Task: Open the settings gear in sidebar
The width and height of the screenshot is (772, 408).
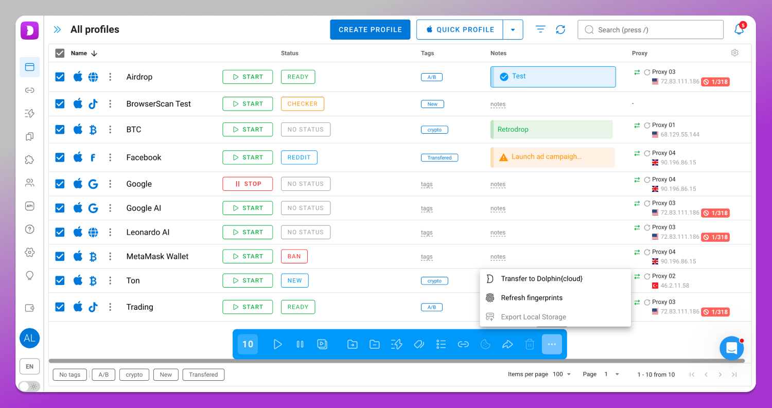Action: [29, 252]
